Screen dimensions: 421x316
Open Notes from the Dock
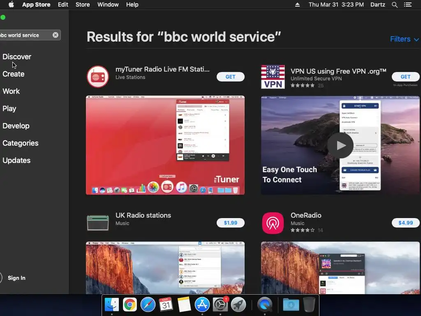point(184,305)
